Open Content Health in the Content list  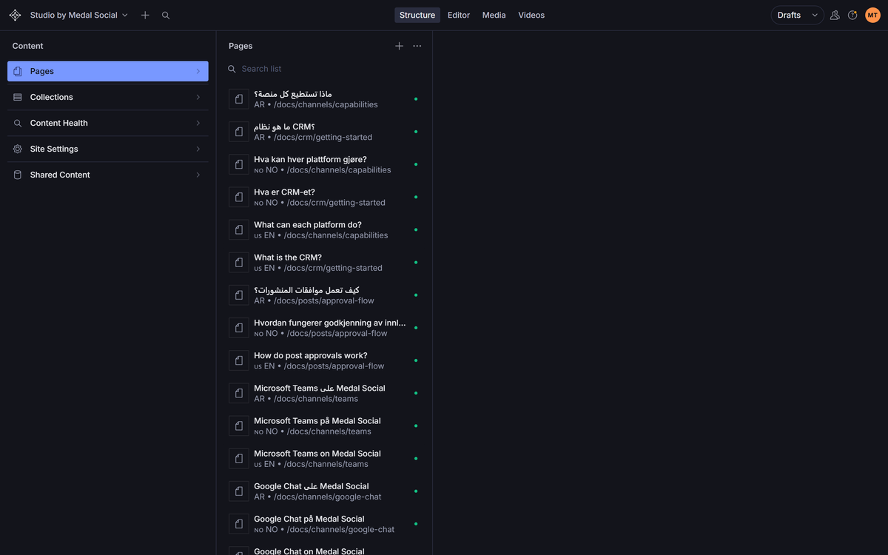click(x=108, y=123)
